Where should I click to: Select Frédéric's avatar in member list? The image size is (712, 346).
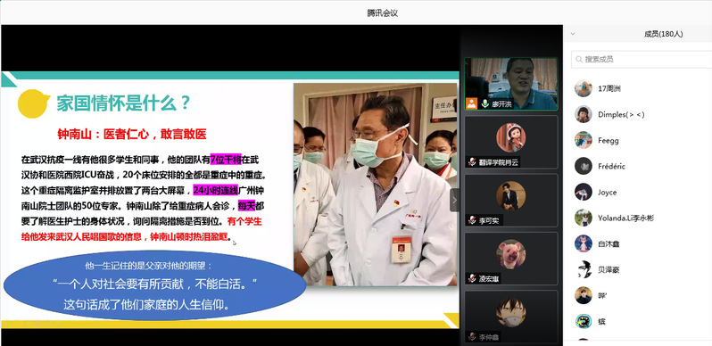583,166
